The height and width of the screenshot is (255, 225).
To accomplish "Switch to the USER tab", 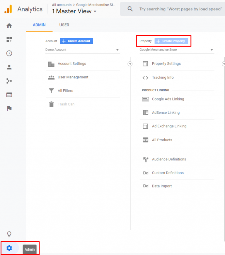I will click(64, 25).
